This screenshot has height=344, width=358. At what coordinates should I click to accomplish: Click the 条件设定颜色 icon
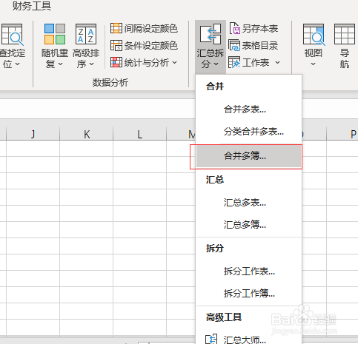click(x=116, y=45)
